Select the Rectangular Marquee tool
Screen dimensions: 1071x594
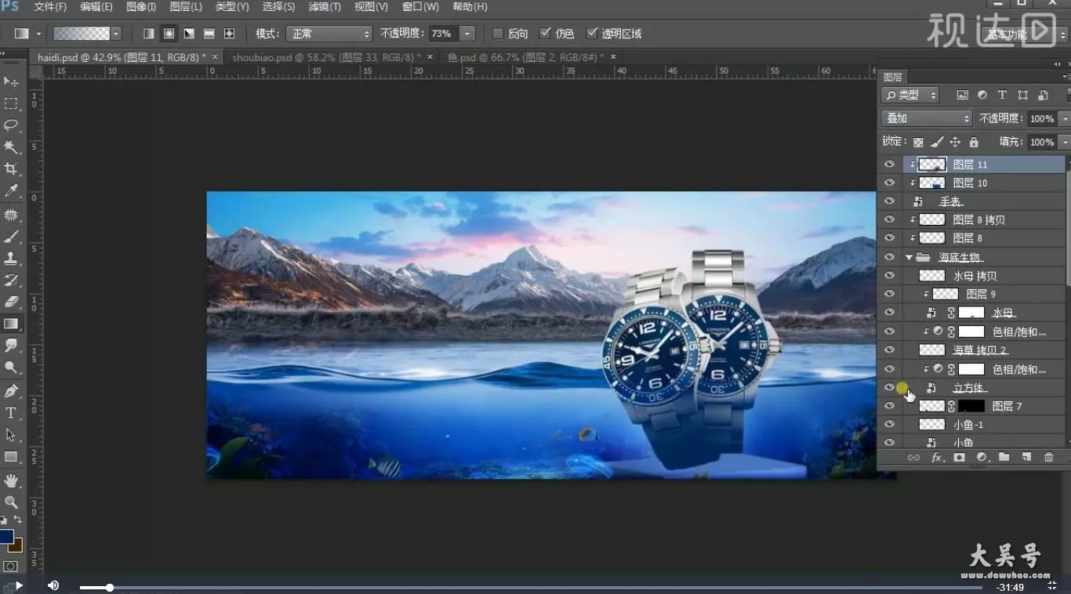pyautogui.click(x=11, y=103)
